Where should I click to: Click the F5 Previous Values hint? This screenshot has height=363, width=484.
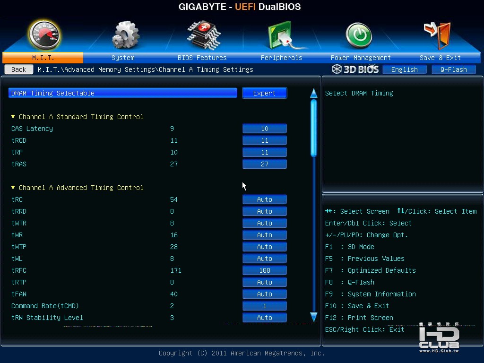coord(364,259)
